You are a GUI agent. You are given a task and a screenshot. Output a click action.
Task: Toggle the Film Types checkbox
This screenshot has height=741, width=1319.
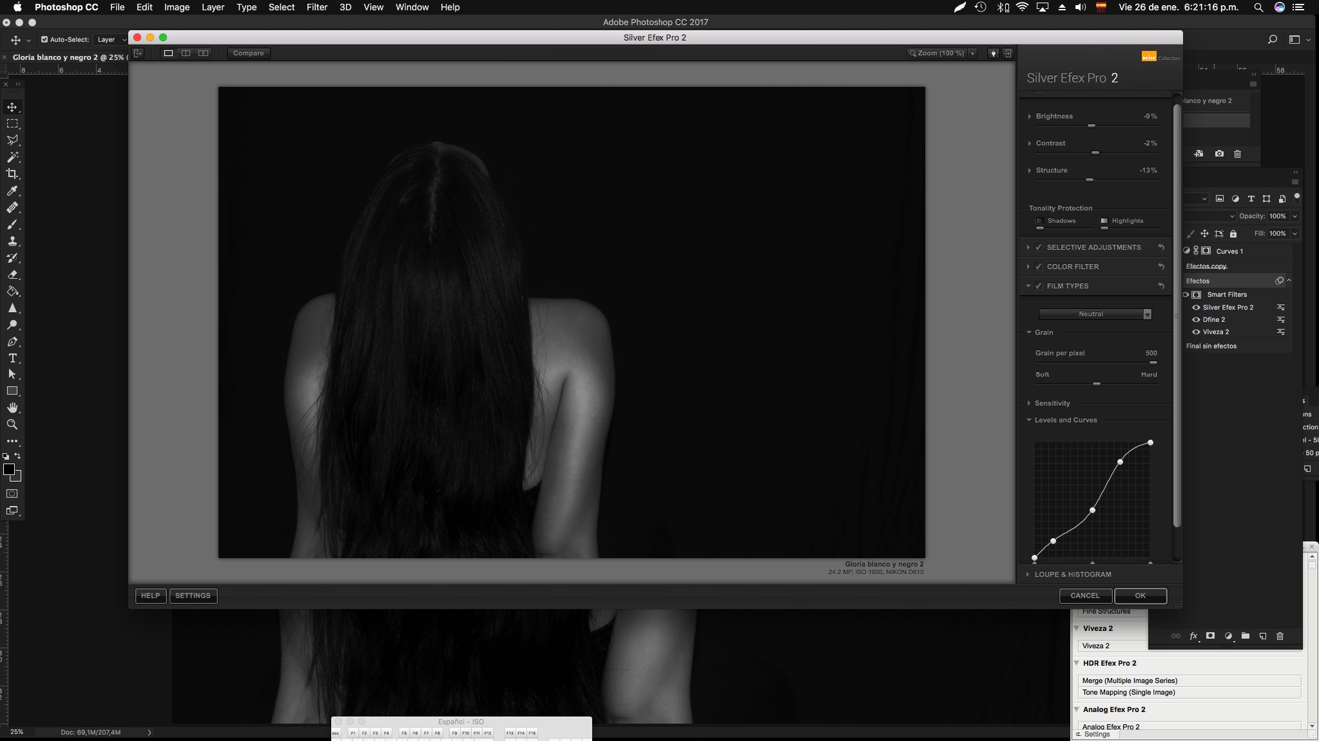pos(1039,286)
